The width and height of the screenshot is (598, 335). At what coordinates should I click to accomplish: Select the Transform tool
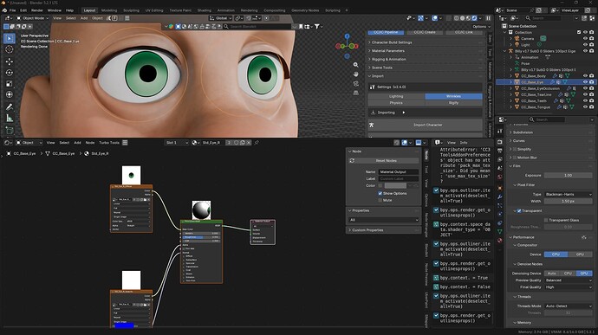[10, 94]
